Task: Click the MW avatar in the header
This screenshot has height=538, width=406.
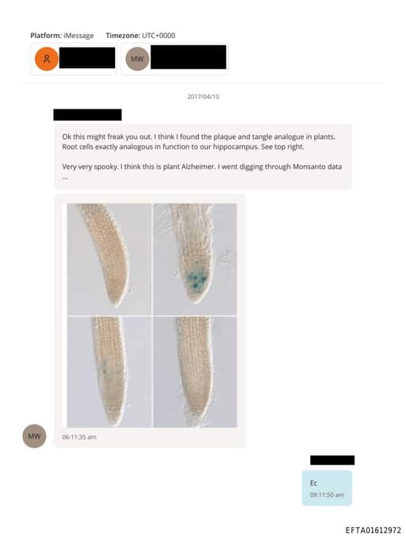Action: point(137,59)
